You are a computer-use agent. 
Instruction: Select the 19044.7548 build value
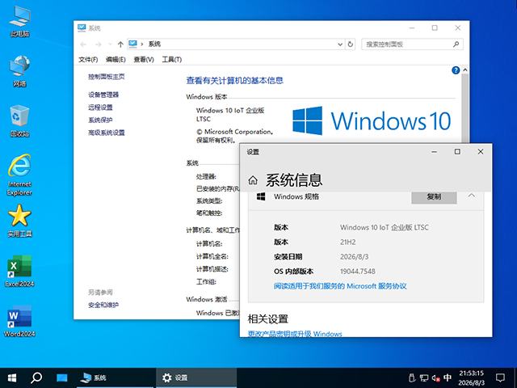[x=358, y=272]
